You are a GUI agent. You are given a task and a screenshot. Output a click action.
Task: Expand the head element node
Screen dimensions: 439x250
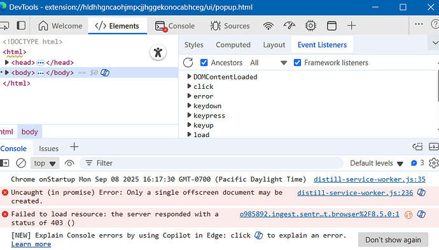click(7, 62)
